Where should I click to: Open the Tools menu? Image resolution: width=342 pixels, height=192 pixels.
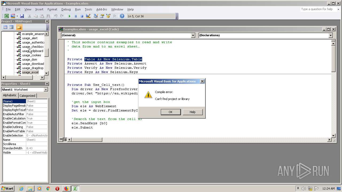tap(88, 9)
